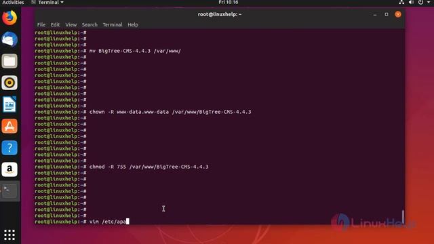Click the volume speaker icon in top bar
The width and height of the screenshot is (434, 244).
click(411, 3)
